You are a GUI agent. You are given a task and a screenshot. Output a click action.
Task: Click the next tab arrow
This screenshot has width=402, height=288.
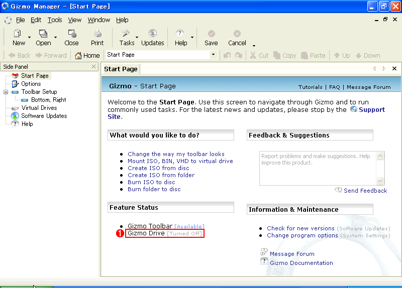pyautogui.click(x=384, y=68)
